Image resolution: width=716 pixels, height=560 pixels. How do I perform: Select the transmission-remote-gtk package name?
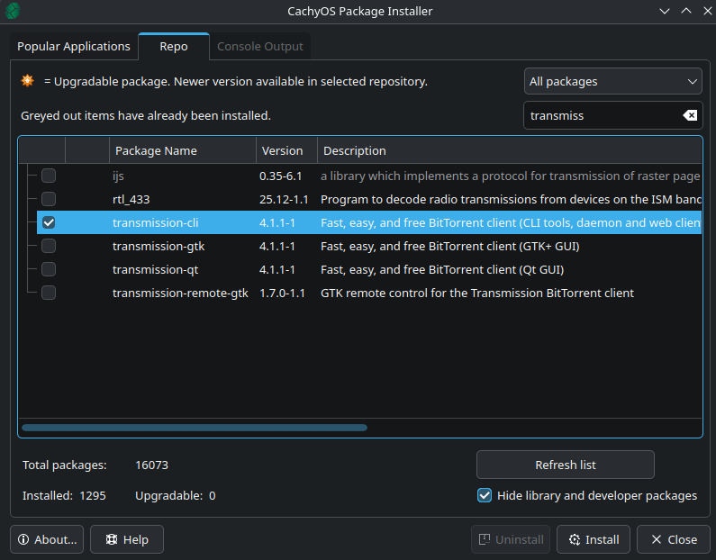click(180, 293)
